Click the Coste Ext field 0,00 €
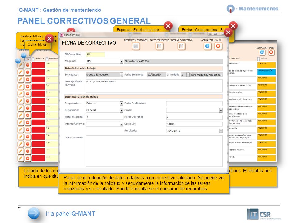Viewport: 297px width, 223px height. point(194,124)
